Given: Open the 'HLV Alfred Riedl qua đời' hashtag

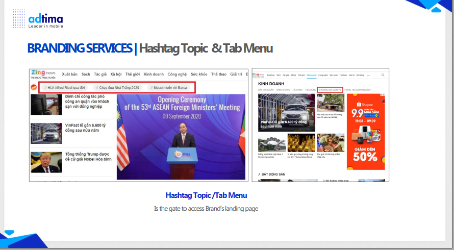Looking at the screenshot, I should [64, 87].
